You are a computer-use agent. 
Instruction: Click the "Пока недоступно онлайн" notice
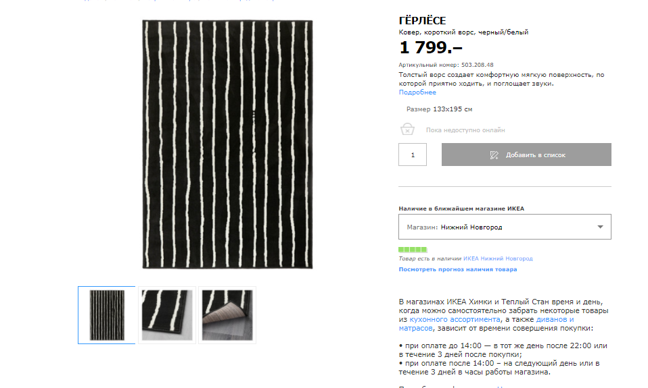pyautogui.click(x=465, y=130)
